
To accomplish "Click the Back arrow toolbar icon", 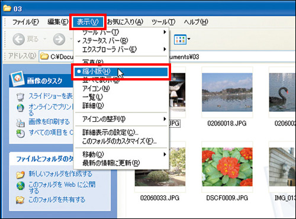I will (x=19, y=39).
